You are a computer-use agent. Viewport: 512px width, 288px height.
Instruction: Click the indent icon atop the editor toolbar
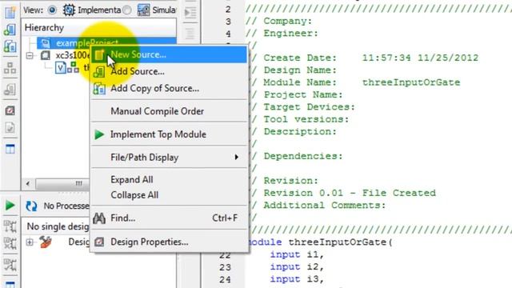click(x=190, y=13)
